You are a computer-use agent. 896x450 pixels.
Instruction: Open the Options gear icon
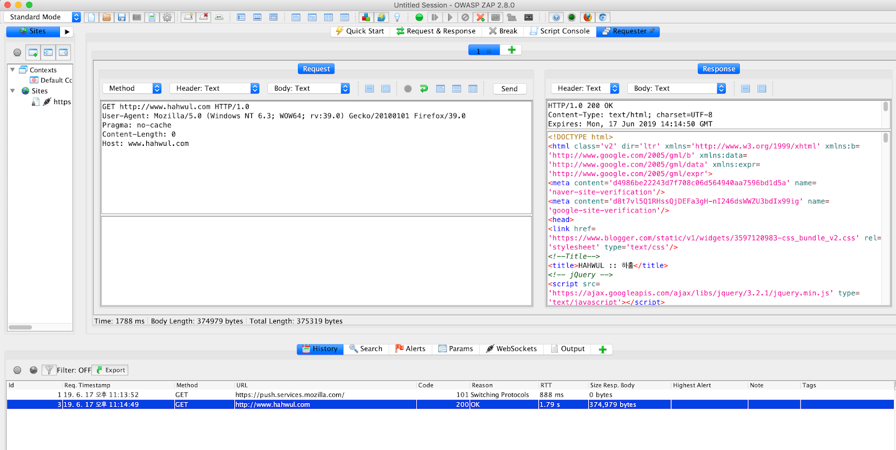coord(167,17)
